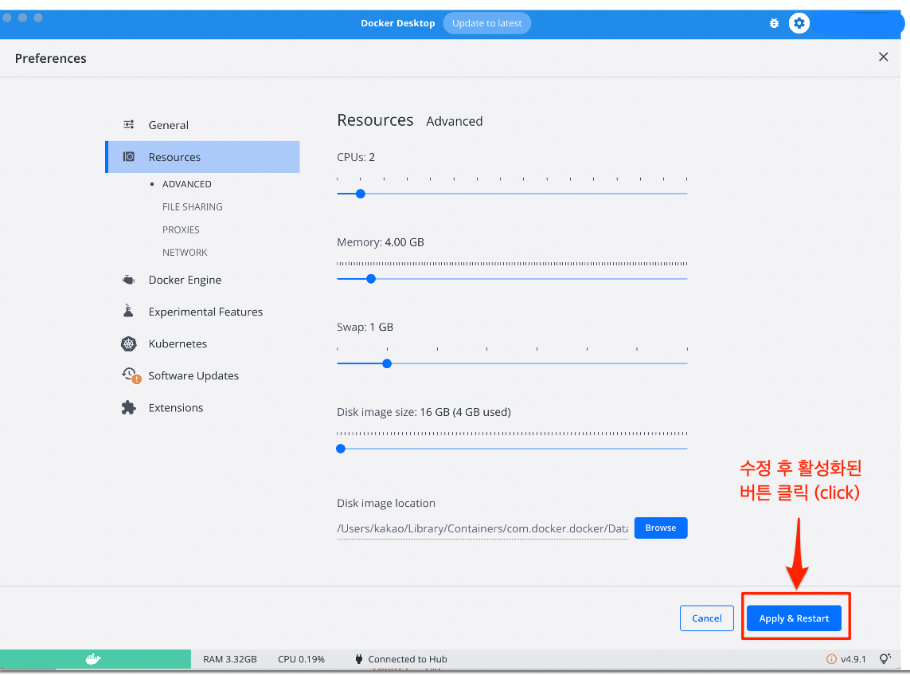Click the settings gear icon

(799, 23)
